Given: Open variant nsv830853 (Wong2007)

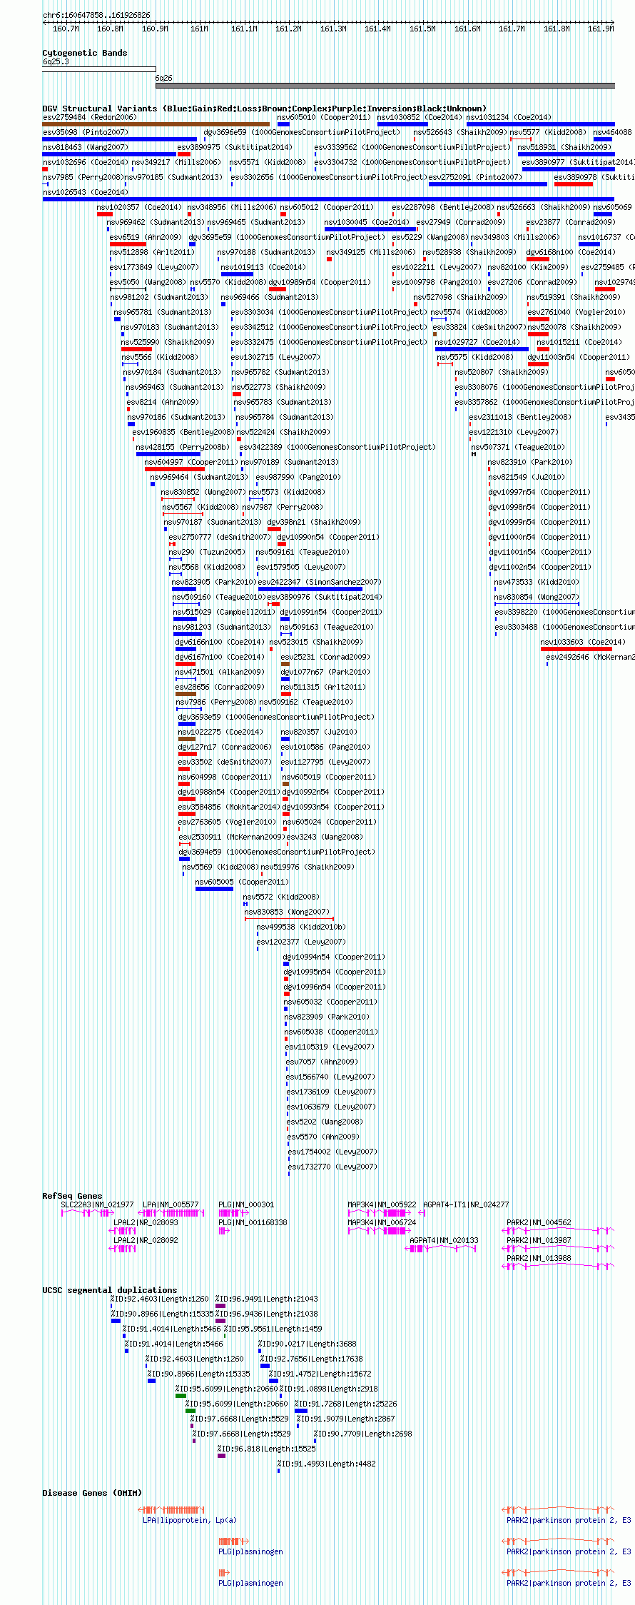Looking at the screenshot, I should [x=287, y=912].
